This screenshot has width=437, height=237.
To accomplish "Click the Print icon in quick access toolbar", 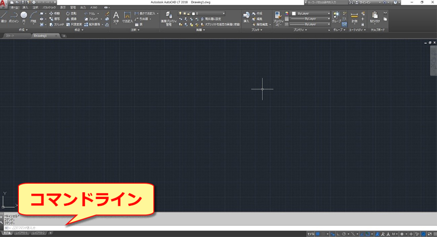I will pyautogui.click(x=34, y=2).
